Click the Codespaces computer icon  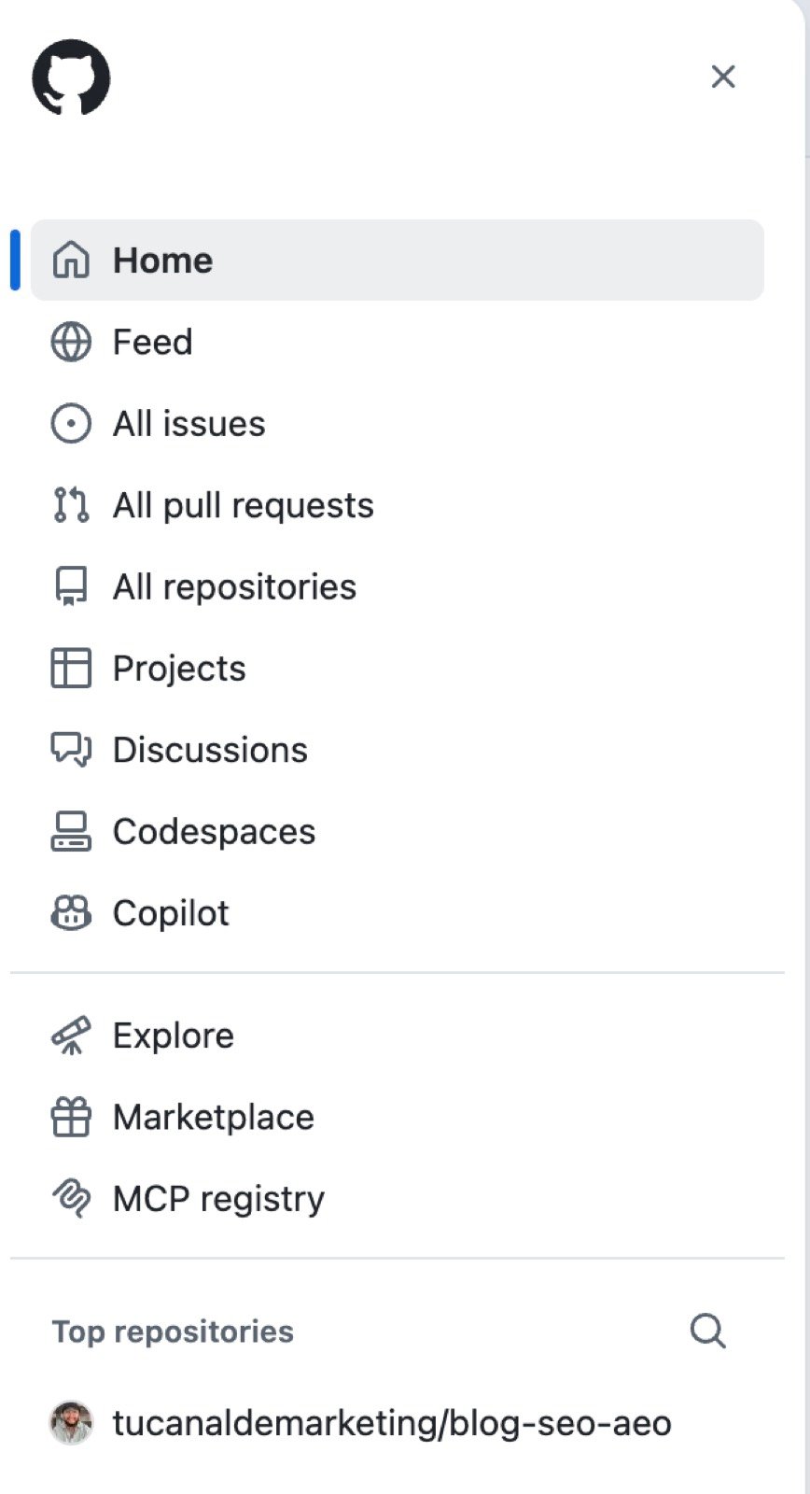point(71,831)
